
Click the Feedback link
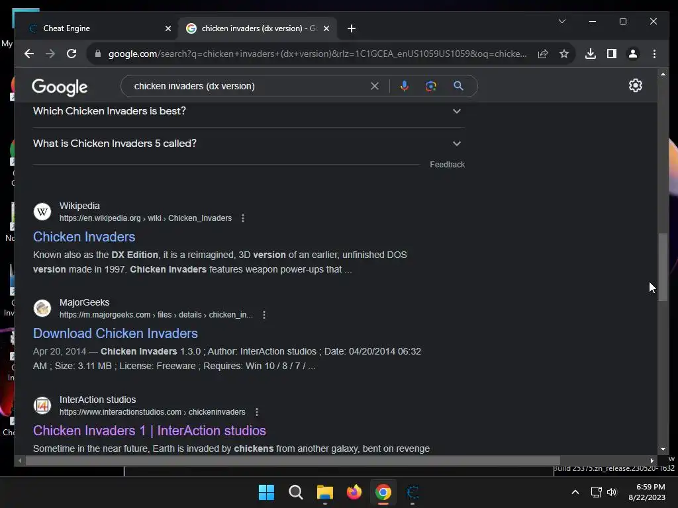(447, 165)
